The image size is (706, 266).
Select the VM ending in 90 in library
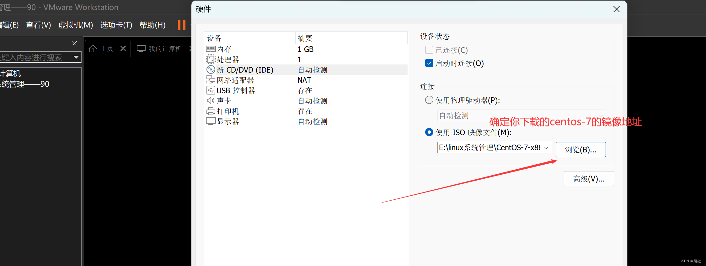pyautogui.click(x=24, y=84)
